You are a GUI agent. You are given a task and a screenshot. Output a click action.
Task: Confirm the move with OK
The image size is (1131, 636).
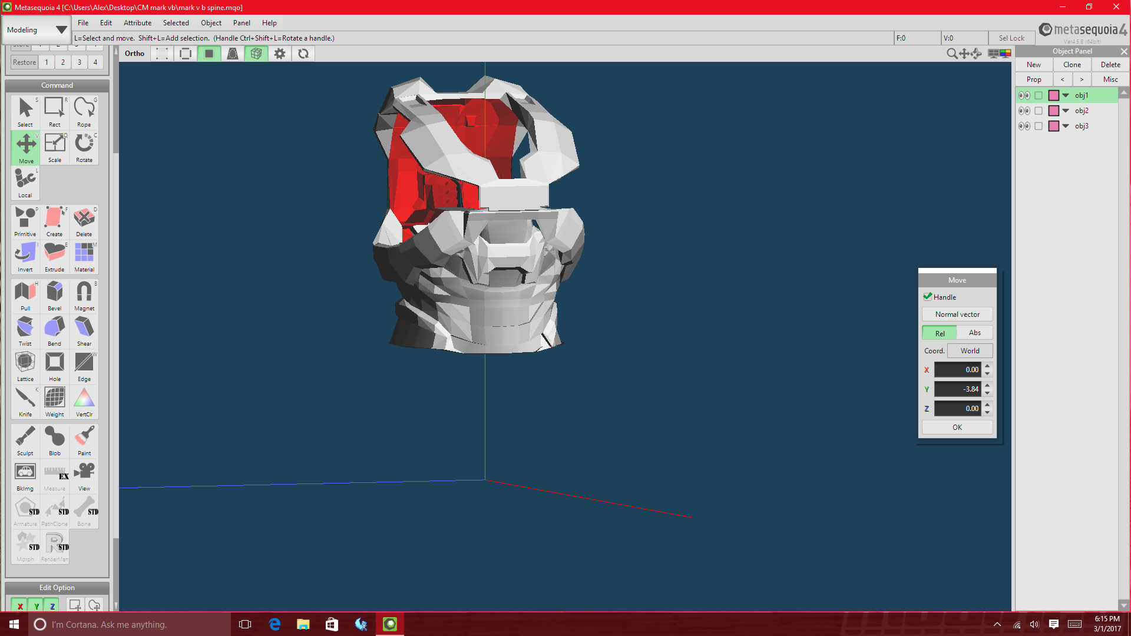pos(957,428)
